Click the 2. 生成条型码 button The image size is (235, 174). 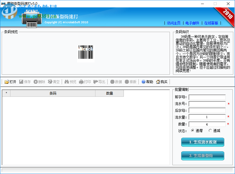[x=202, y=156]
